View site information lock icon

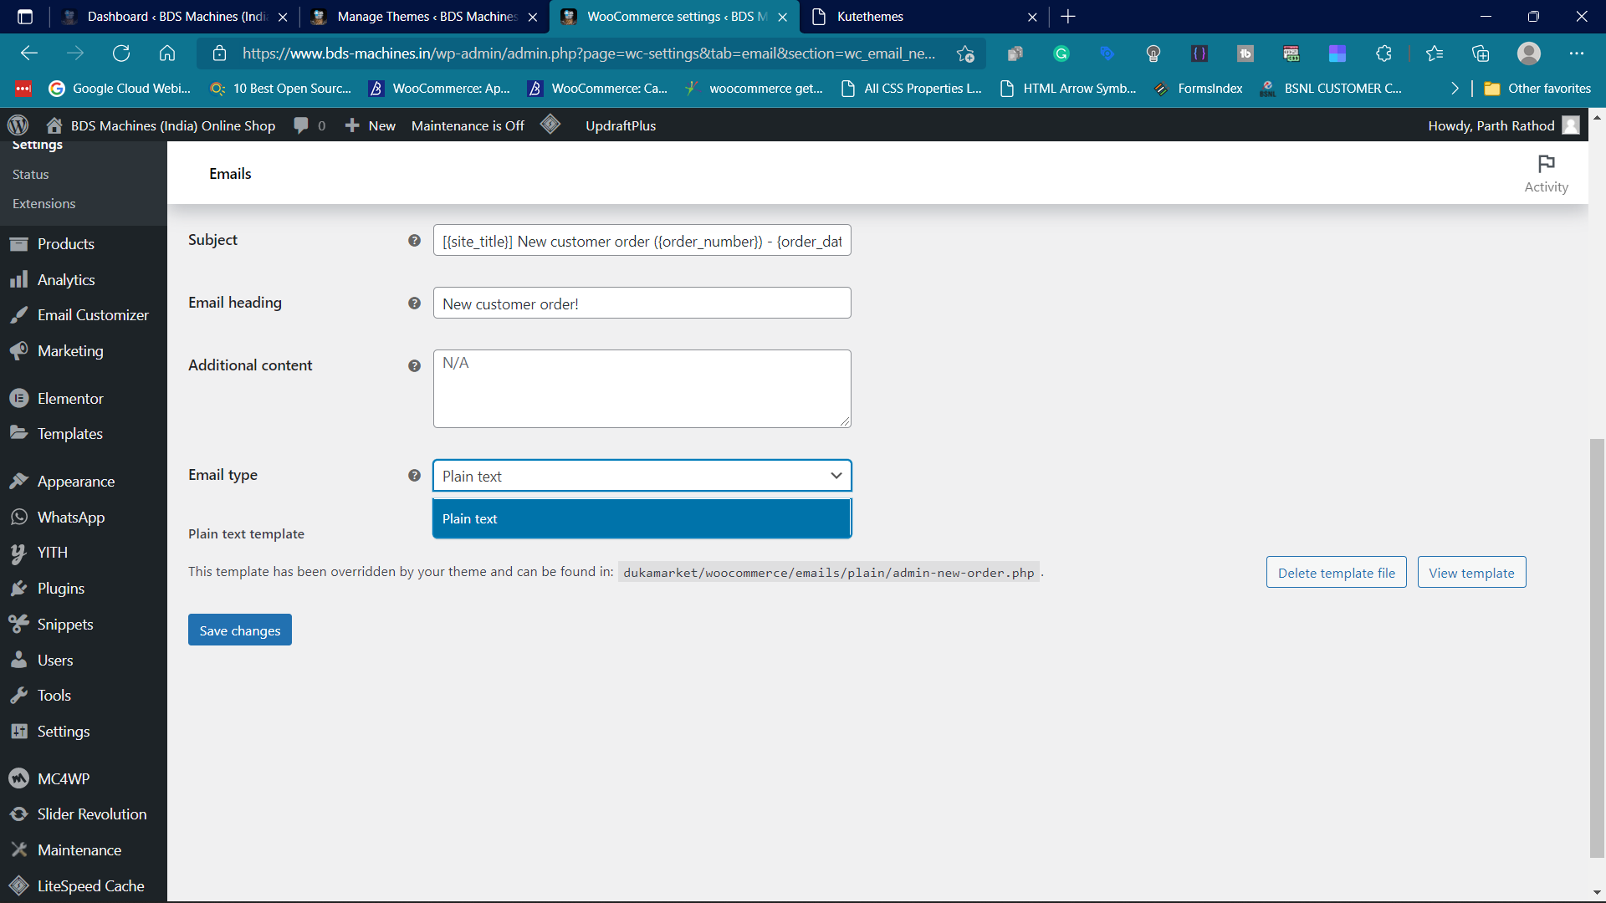pyautogui.click(x=220, y=54)
